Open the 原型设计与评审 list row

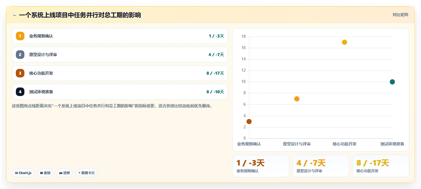(x=120, y=55)
